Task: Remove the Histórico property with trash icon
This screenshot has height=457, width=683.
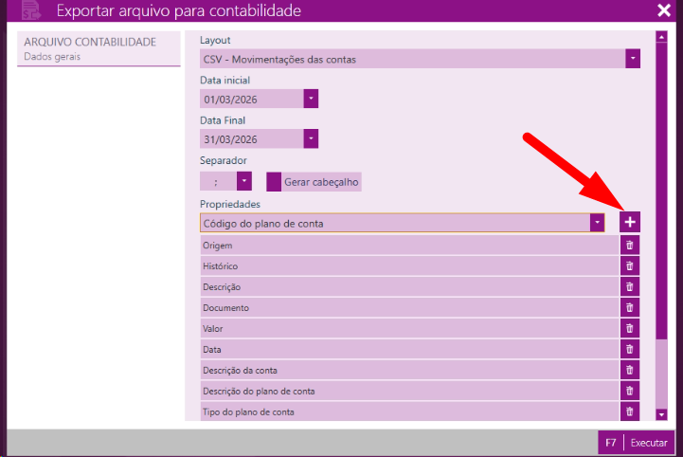Action: [x=630, y=266]
